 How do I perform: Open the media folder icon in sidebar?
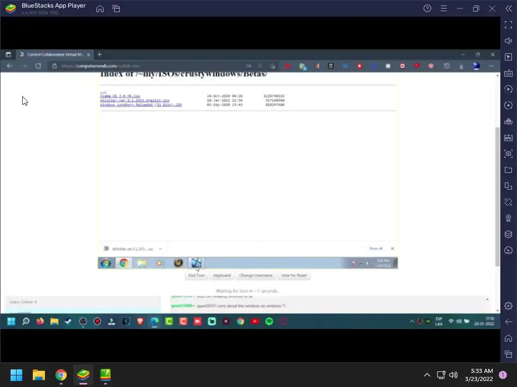tap(508, 170)
